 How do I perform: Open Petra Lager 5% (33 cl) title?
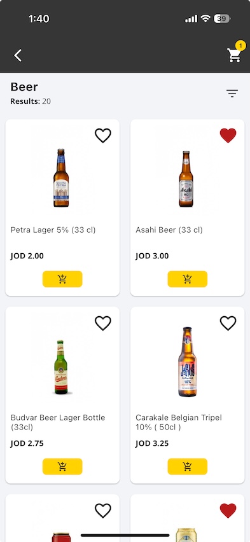tap(53, 230)
